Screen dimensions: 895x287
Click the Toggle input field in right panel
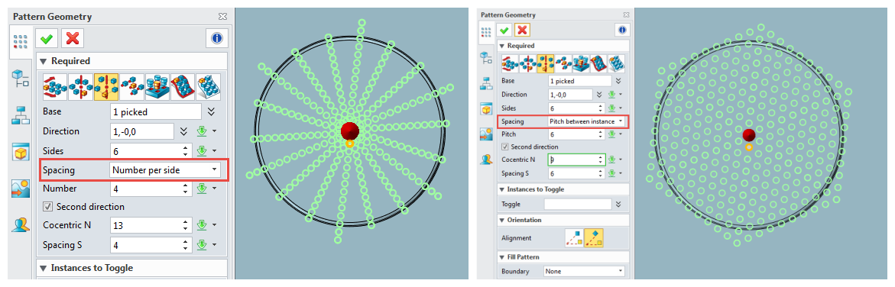[x=578, y=205]
